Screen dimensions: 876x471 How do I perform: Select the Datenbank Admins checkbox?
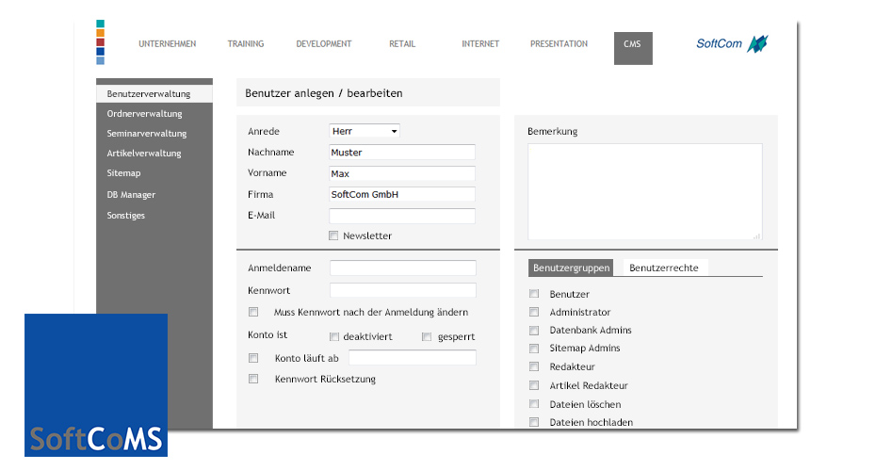coord(534,331)
